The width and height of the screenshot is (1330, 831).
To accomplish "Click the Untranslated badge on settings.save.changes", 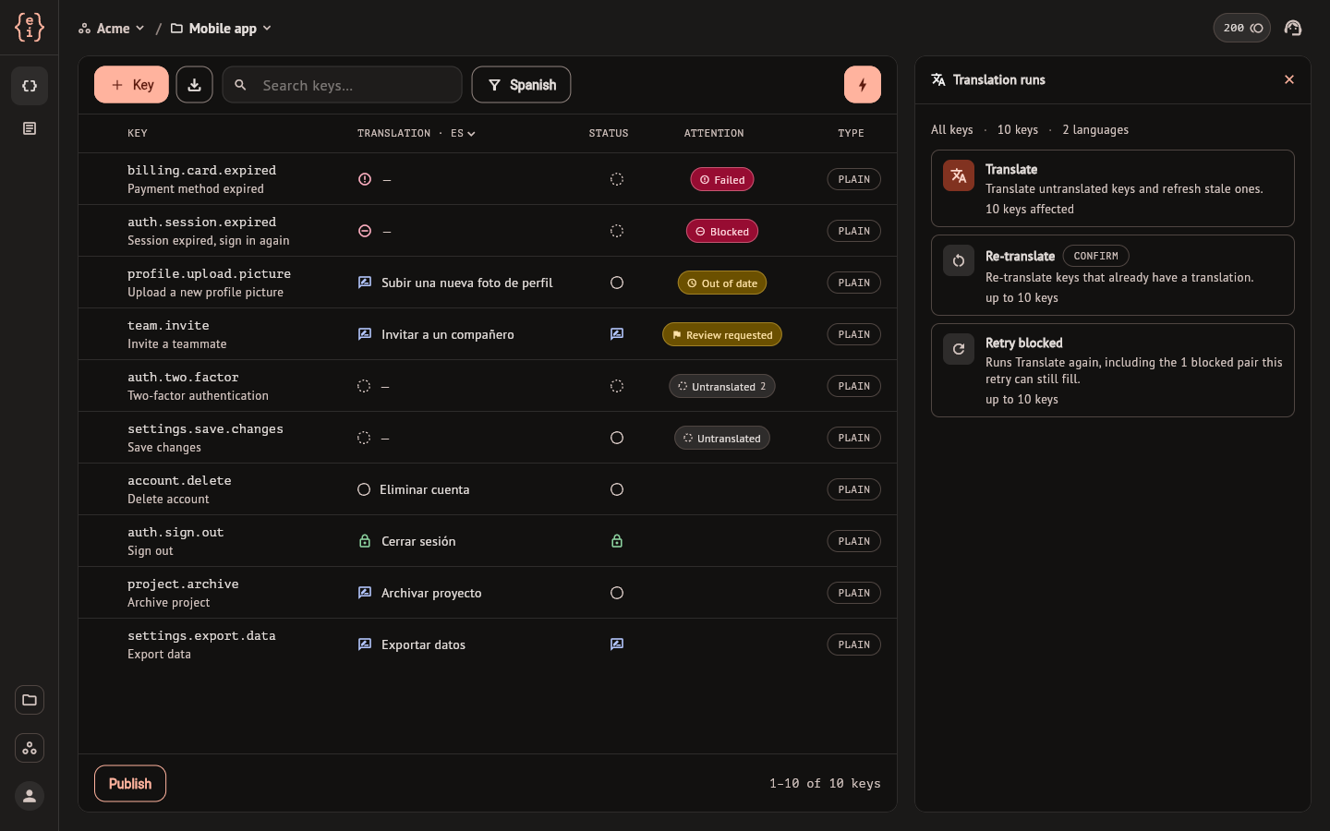I will (722, 438).
